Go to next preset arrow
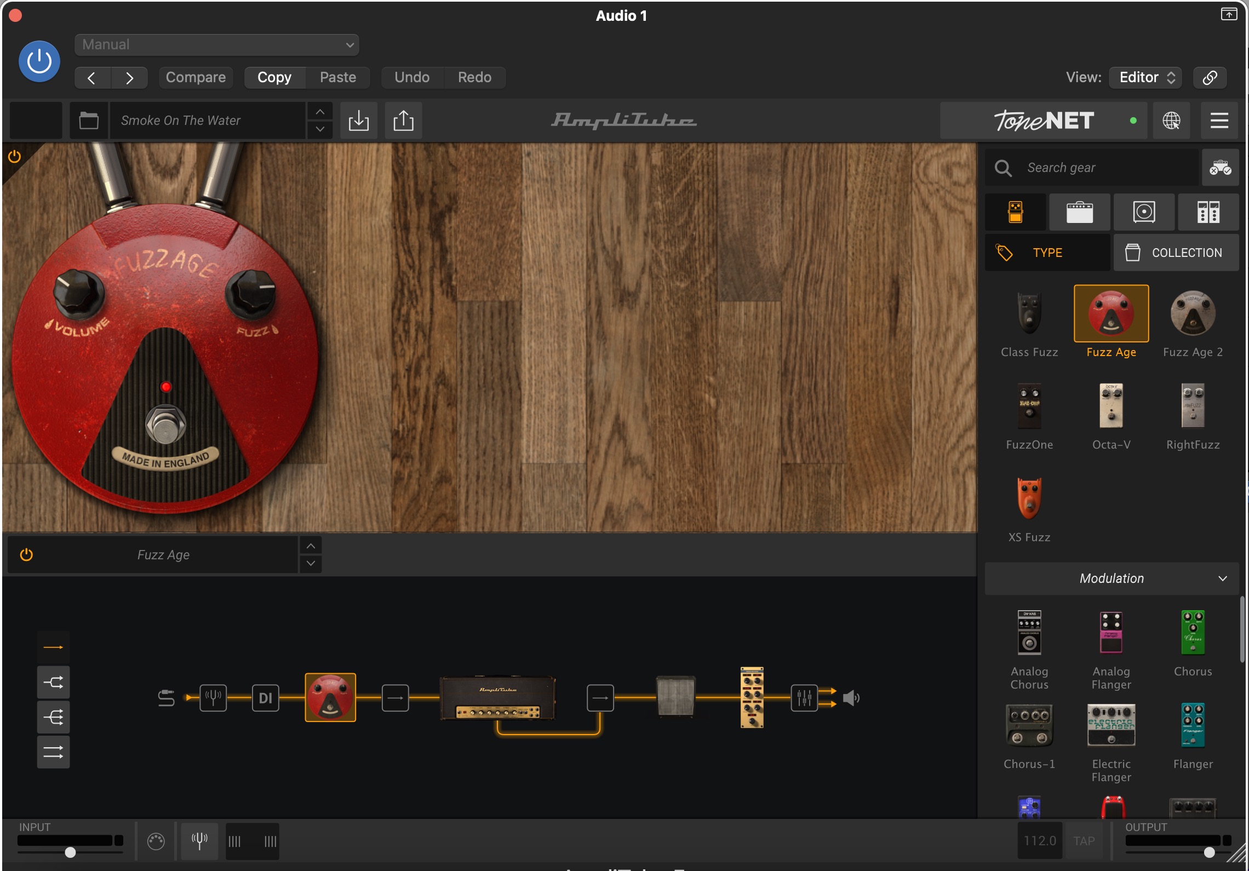The image size is (1249, 871). click(129, 78)
